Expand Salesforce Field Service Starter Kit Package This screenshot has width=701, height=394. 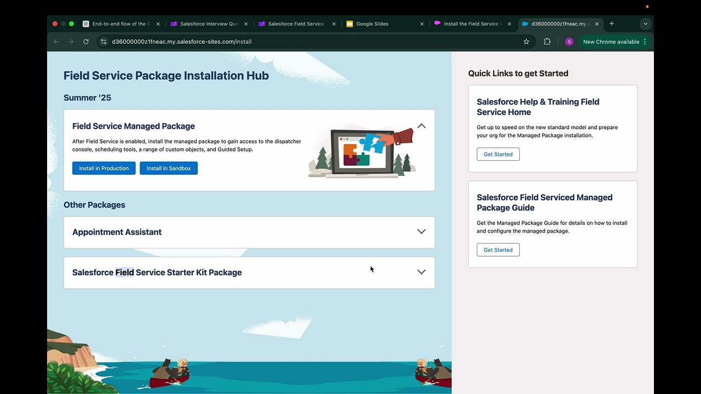click(x=421, y=272)
